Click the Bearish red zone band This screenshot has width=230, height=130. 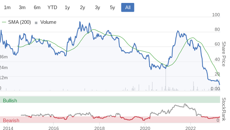(x=110, y=120)
